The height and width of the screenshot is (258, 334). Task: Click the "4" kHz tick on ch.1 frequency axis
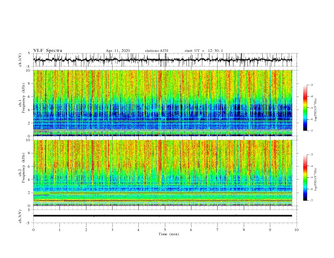pos(30,110)
